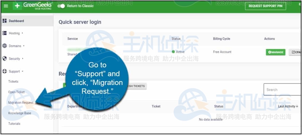Open the Knowledge Base page

[x=20, y=113]
